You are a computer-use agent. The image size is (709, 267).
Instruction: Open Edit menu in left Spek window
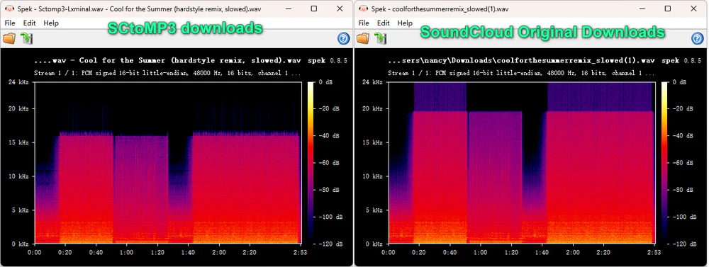[29, 23]
